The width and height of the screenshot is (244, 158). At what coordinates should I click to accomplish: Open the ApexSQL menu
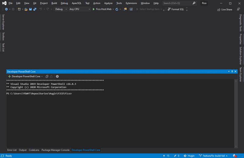pos(77,3)
